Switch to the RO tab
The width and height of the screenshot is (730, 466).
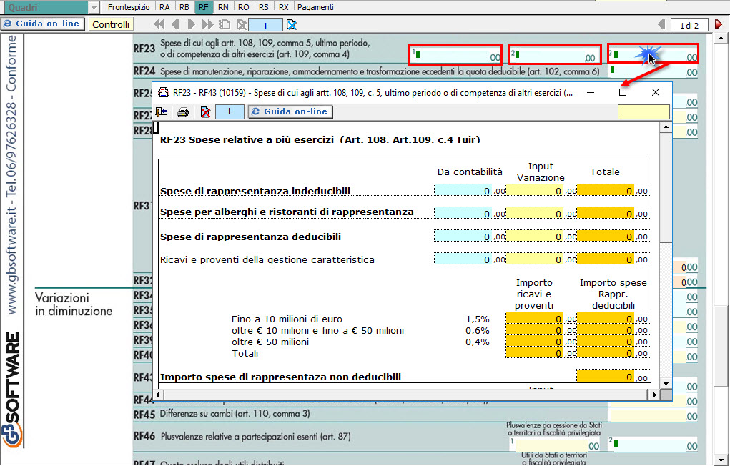pyautogui.click(x=244, y=7)
